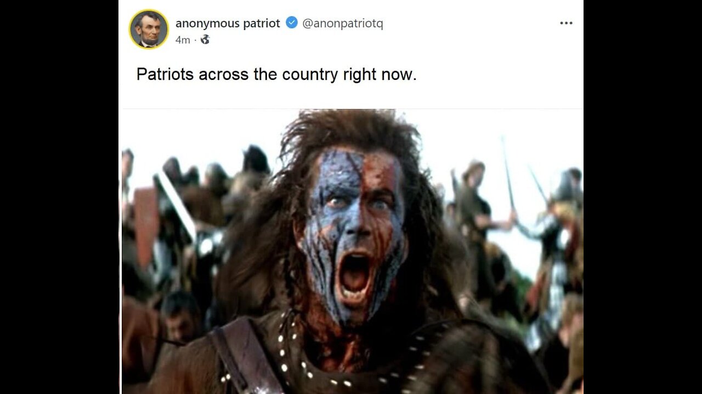Click the blue verified badge icon
702x394 pixels.
292,23
